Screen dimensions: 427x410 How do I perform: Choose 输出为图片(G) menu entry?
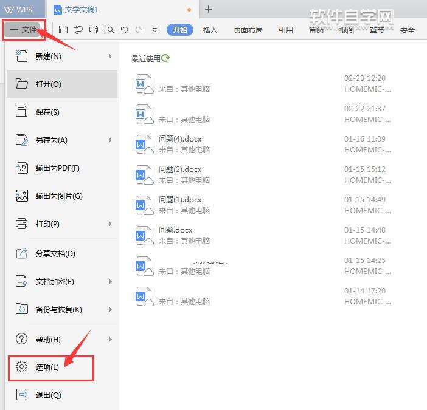pyautogui.click(x=62, y=196)
